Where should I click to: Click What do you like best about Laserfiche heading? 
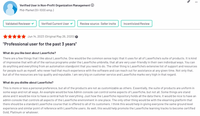30,53
